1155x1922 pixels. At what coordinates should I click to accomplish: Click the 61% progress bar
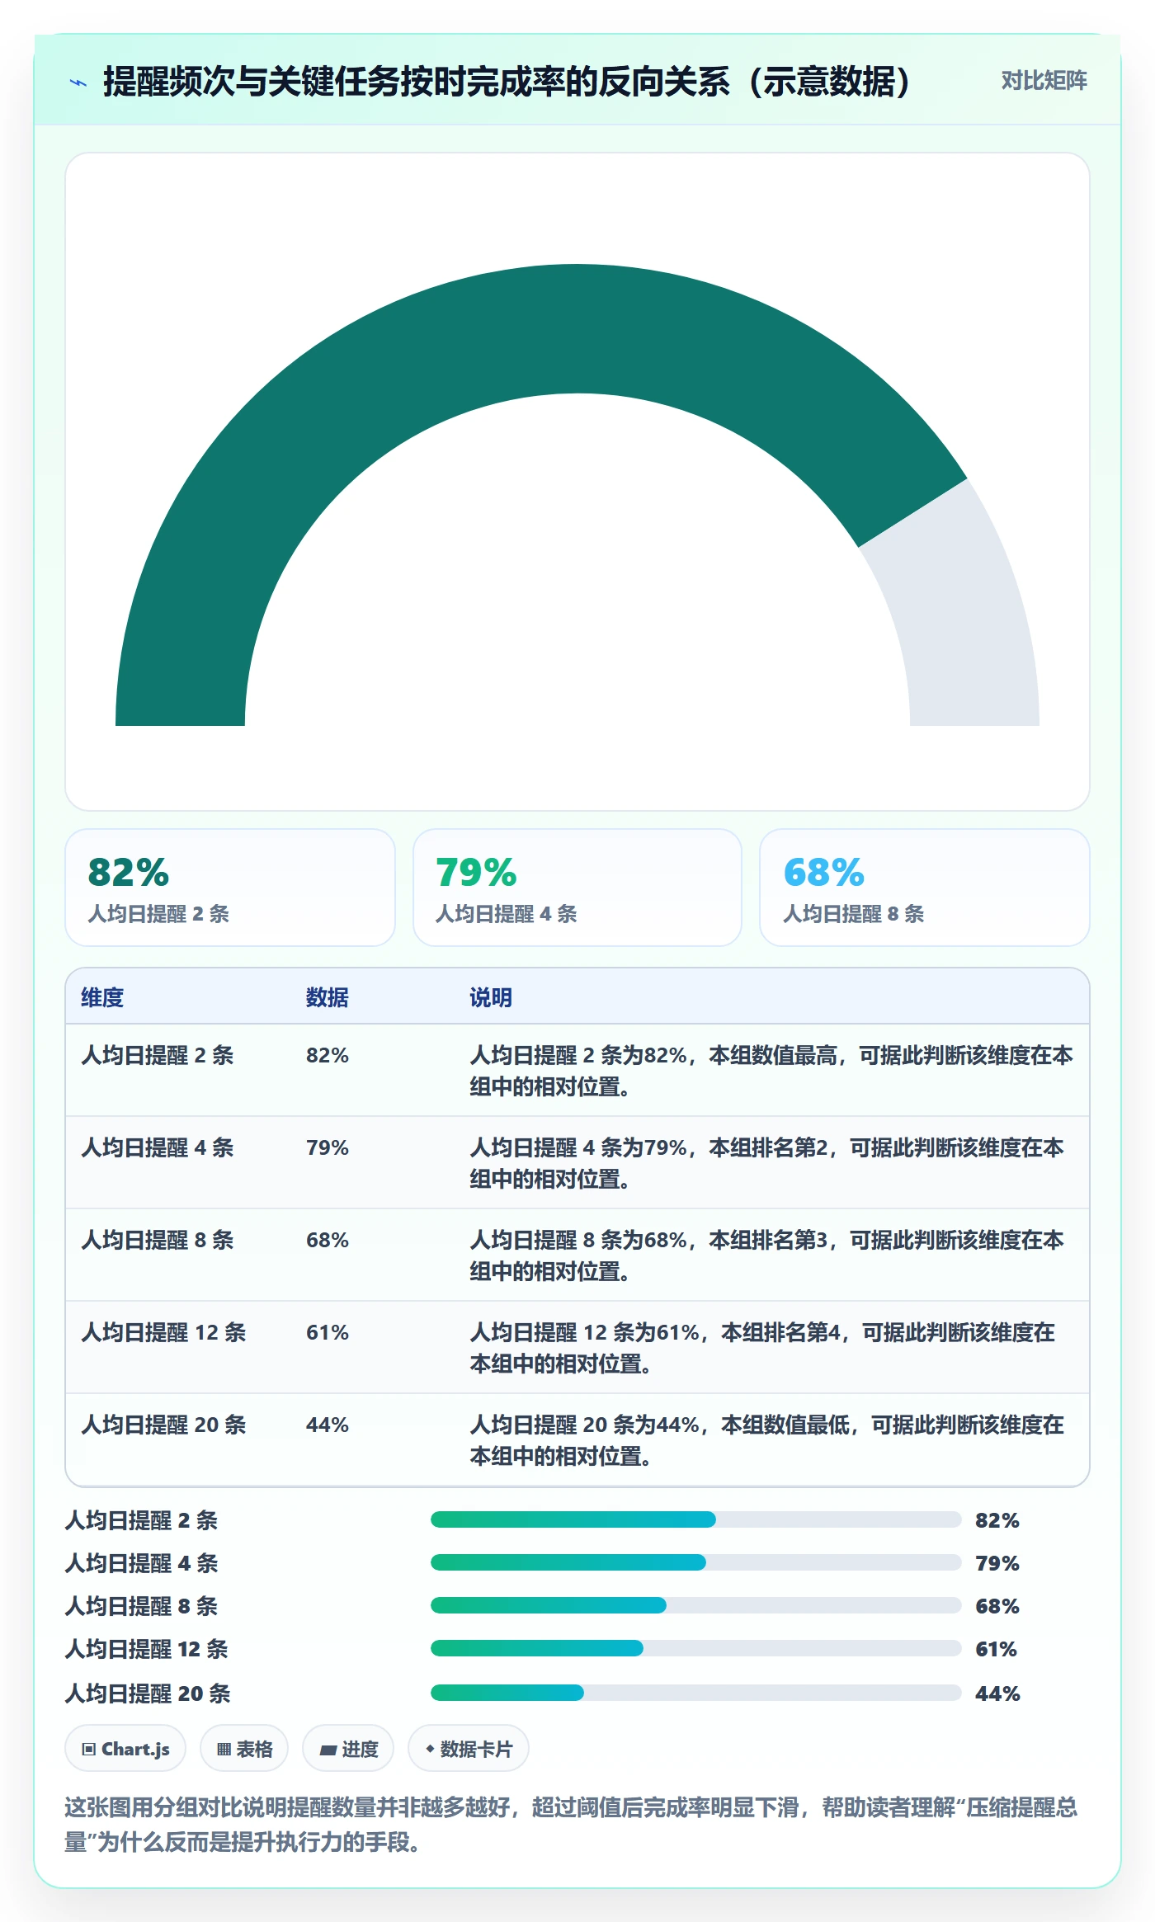[x=696, y=1648]
